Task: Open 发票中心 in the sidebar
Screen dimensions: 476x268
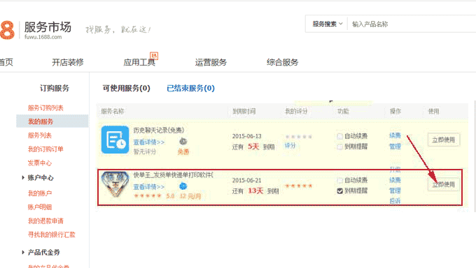Action: (x=40, y=163)
